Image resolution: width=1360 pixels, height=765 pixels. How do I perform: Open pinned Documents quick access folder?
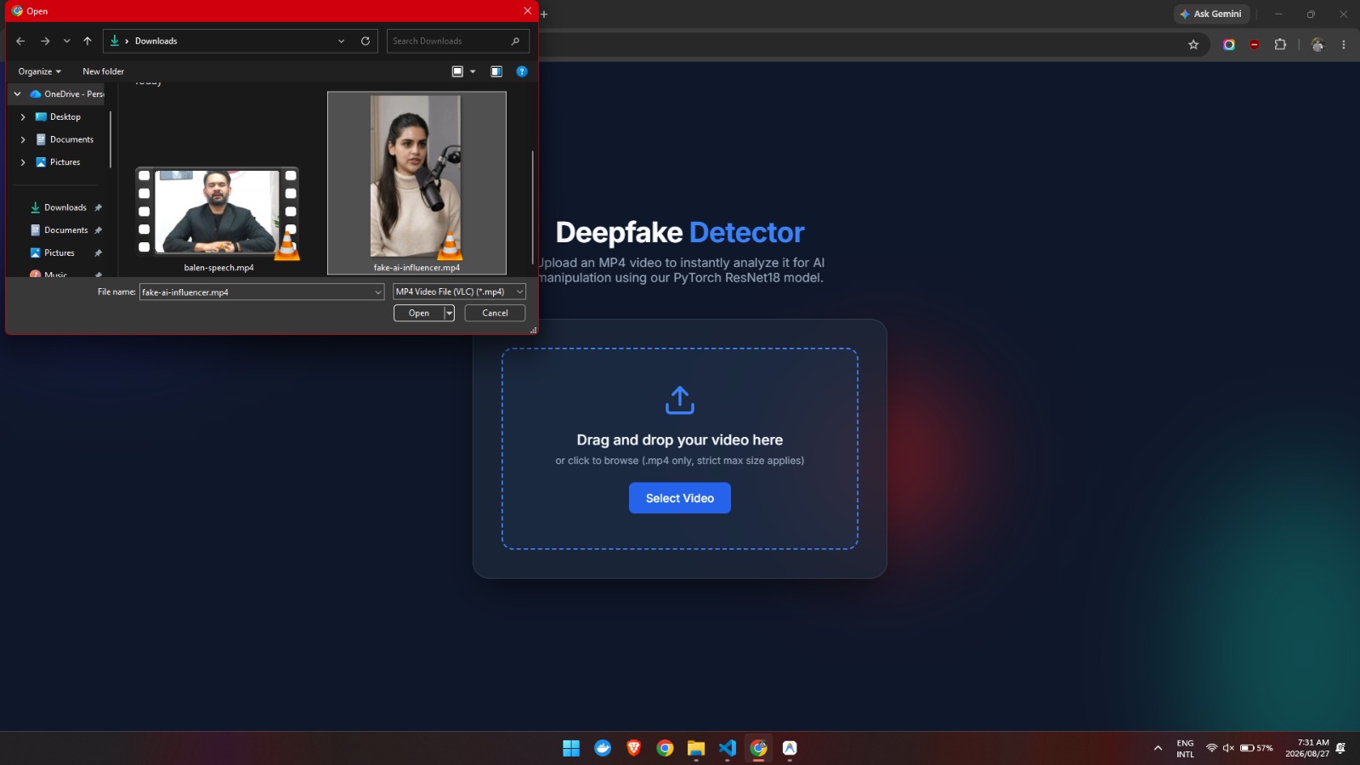(65, 230)
